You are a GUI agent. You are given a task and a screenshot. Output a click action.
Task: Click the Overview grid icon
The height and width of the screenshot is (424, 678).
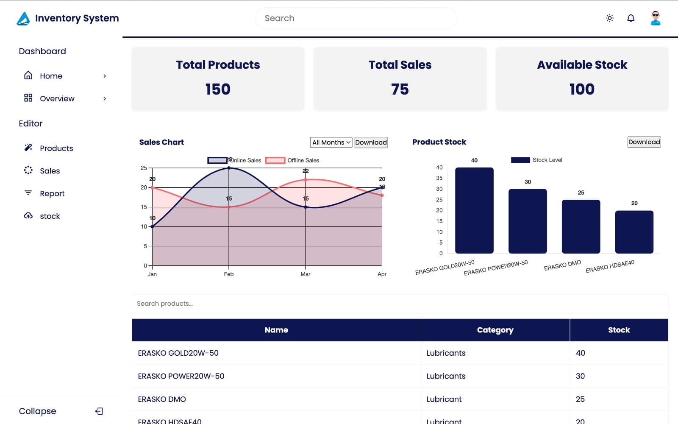(x=28, y=98)
